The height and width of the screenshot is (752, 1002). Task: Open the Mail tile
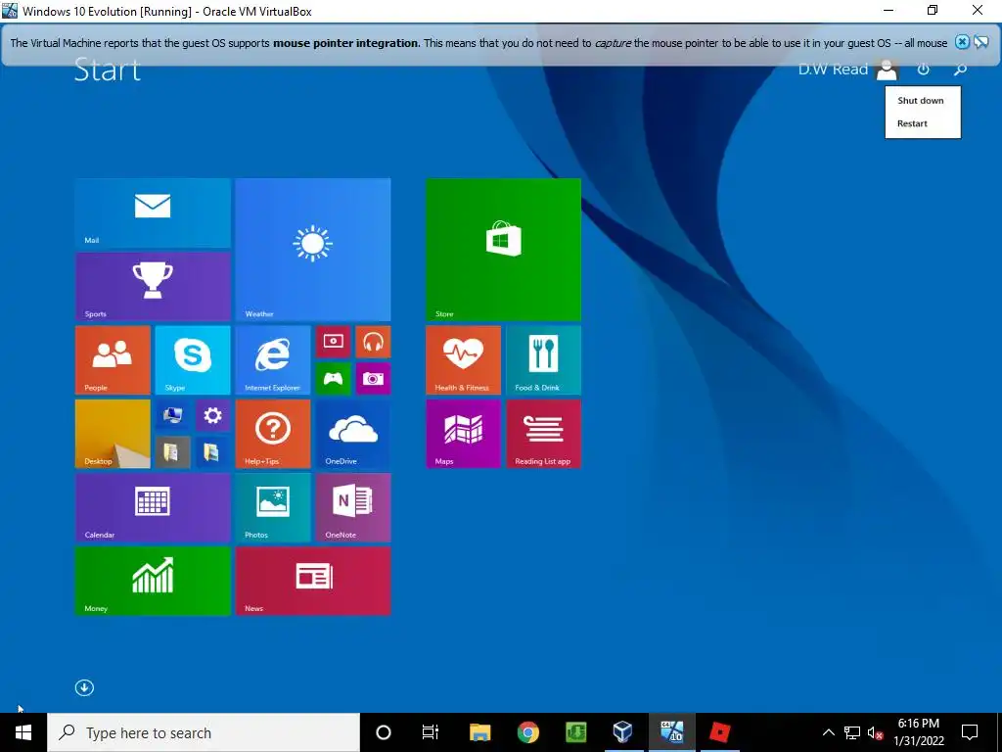[x=153, y=212]
